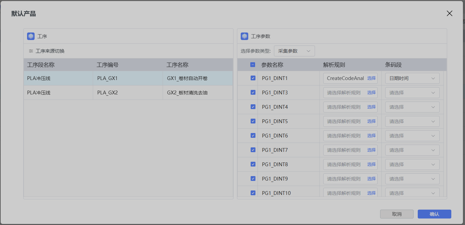Open the 日期时间 barcode segment dropdown
The height and width of the screenshot is (225, 465).
[412, 78]
